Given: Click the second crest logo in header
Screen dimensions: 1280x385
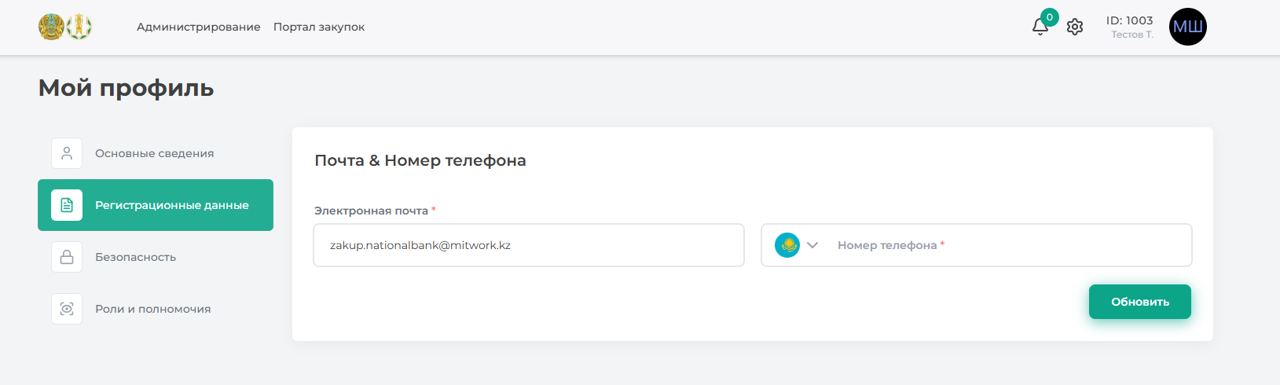Looking at the screenshot, I should pos(79,27).
